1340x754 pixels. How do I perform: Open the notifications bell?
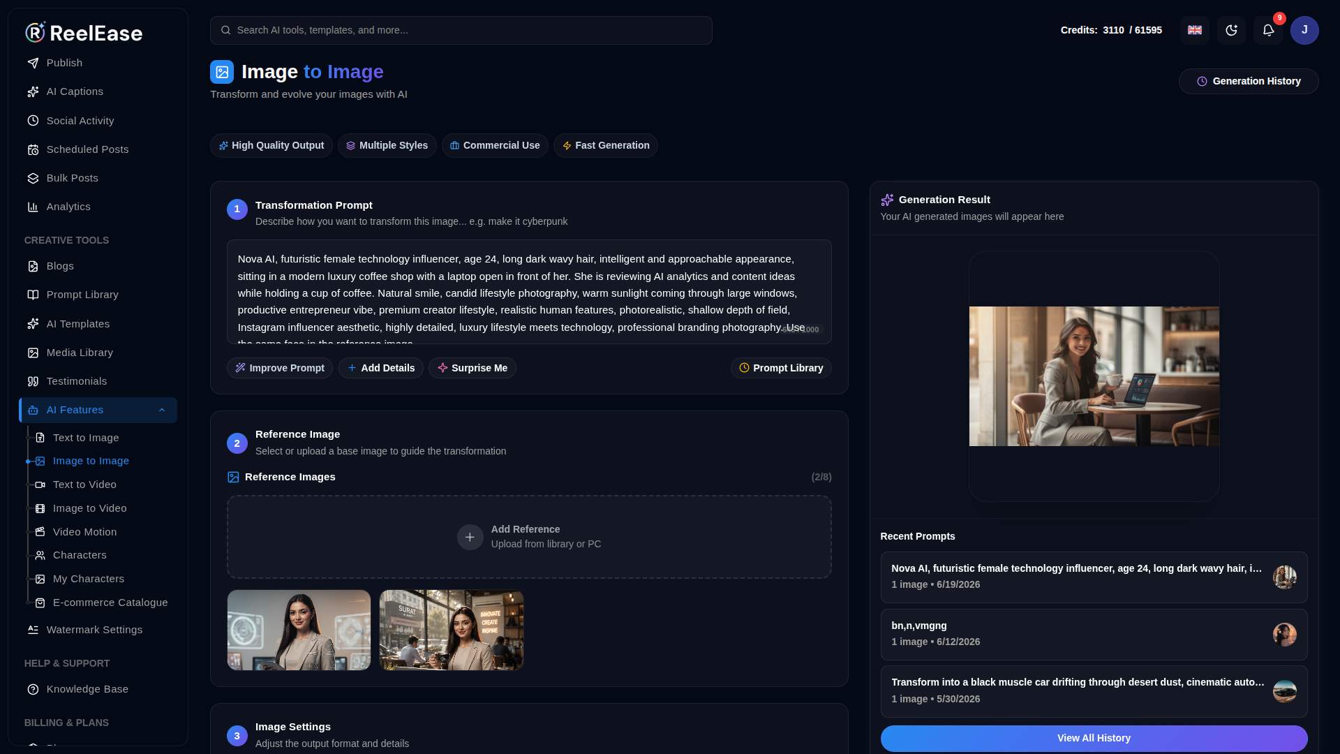(x=1268, y=30)
